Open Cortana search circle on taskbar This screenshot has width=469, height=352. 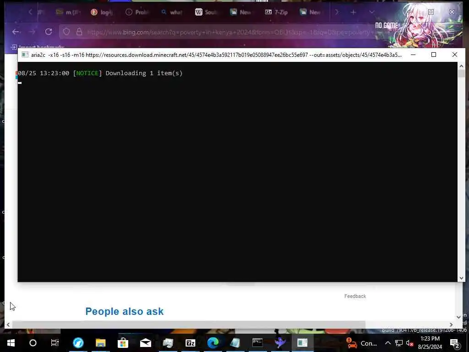(x=33, y=343)
